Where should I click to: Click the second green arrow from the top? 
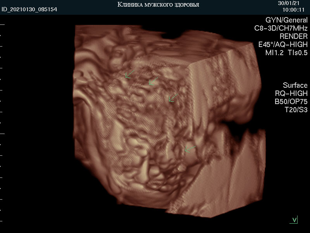coord(153,81)
